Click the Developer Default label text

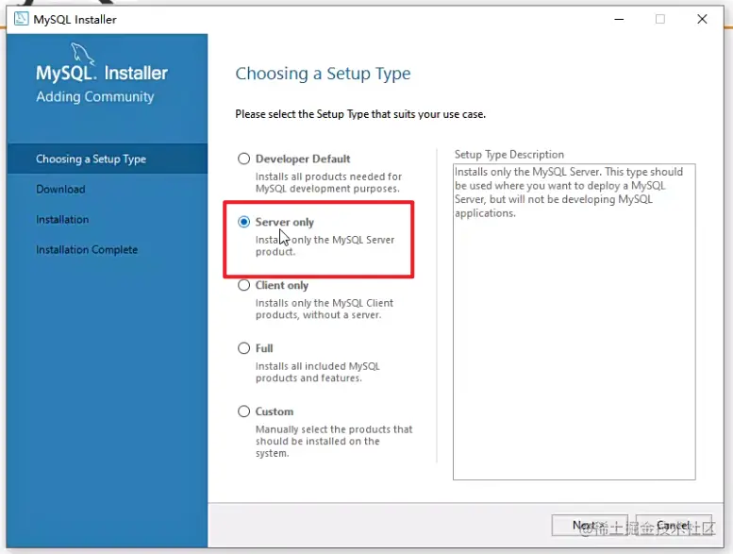(303, 159)
